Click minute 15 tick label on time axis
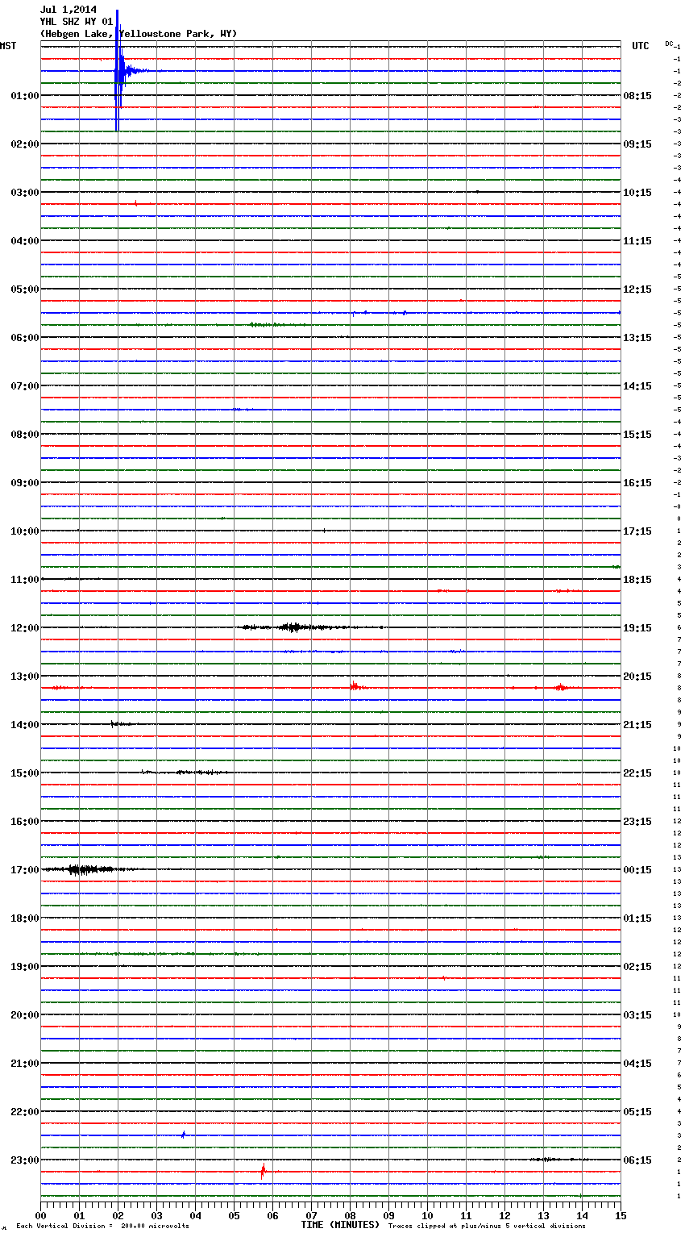The width and height of the screenshot is (685, 1237). (621, 1215)
